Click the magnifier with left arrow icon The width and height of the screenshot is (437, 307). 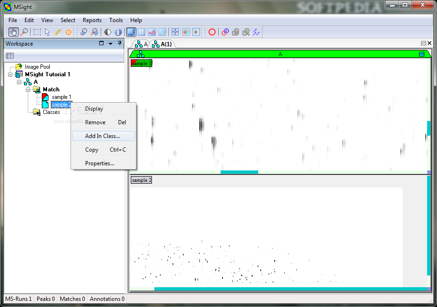(83, 32)
